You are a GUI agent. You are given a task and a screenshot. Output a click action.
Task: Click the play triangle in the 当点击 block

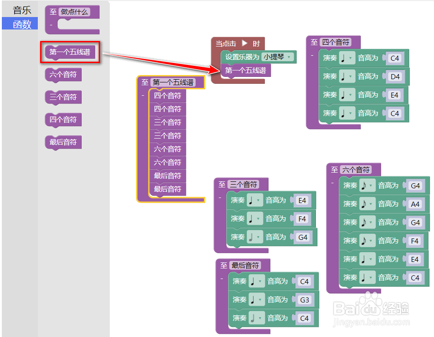click(244, 43)
